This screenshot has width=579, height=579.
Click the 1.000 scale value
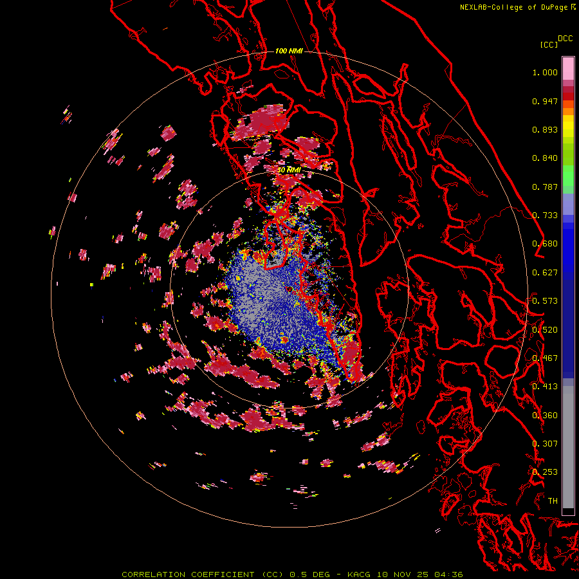[x=545, y=72]
